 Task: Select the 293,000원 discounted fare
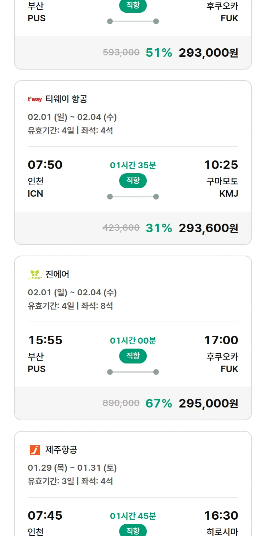coord(208,53)
